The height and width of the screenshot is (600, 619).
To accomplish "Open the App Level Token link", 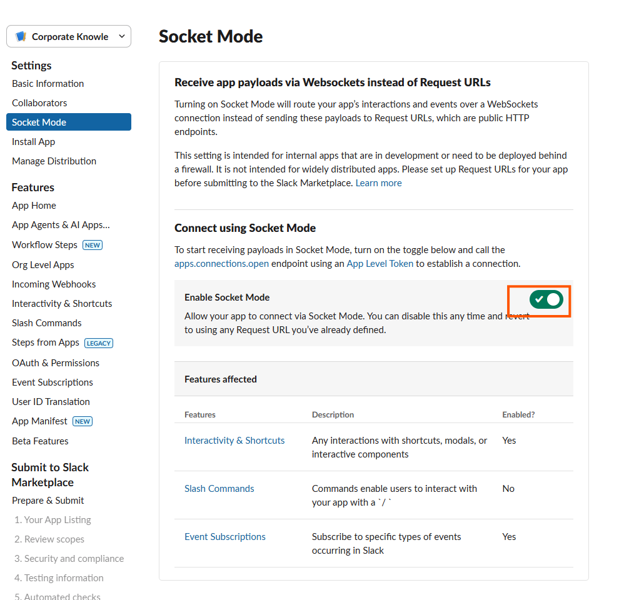I will pos(380,264).
